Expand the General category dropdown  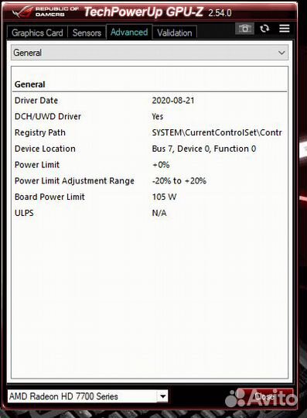tap(149, 53)
